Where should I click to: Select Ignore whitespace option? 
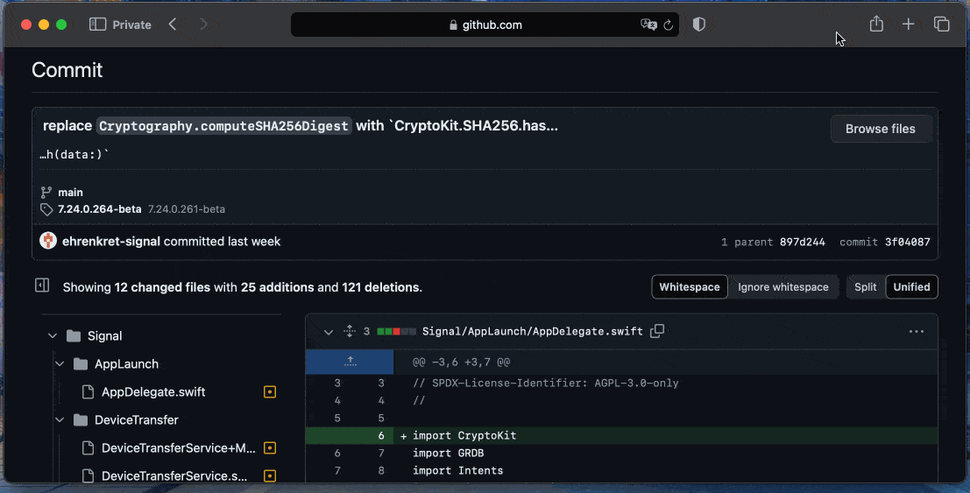point(782,287)
